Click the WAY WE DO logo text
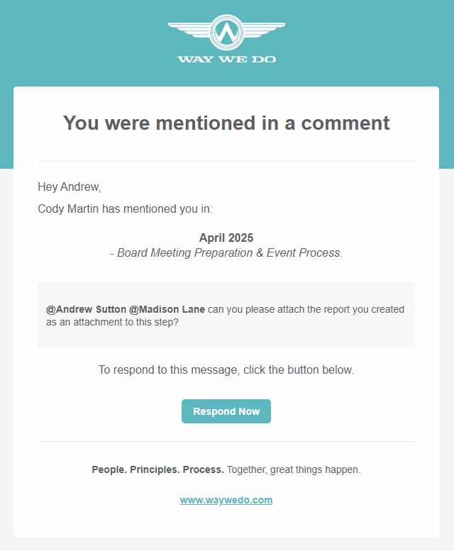This screenshot has width=454, height=551. [227, 59]
